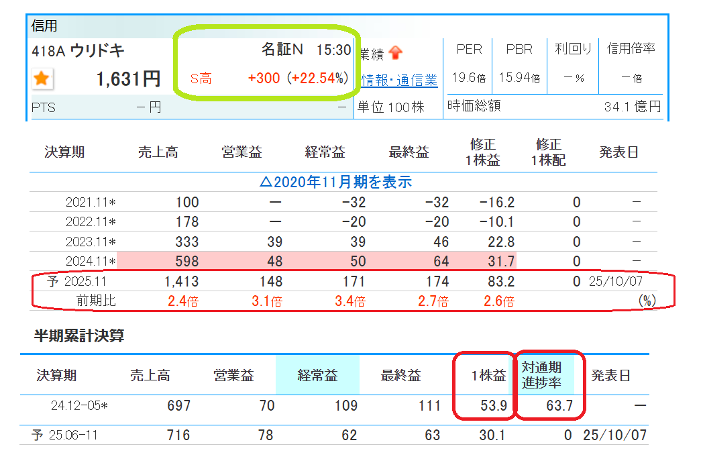
Task: Open the 情報・通信業 sector link
Action: (x=399, y=80)
